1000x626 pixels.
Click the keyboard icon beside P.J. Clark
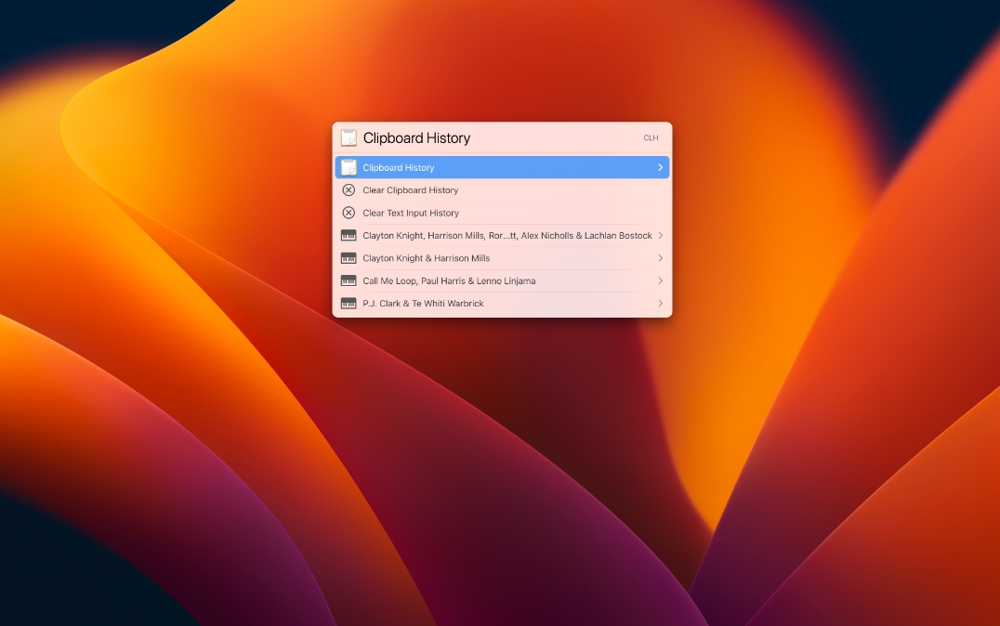point(349,304)
